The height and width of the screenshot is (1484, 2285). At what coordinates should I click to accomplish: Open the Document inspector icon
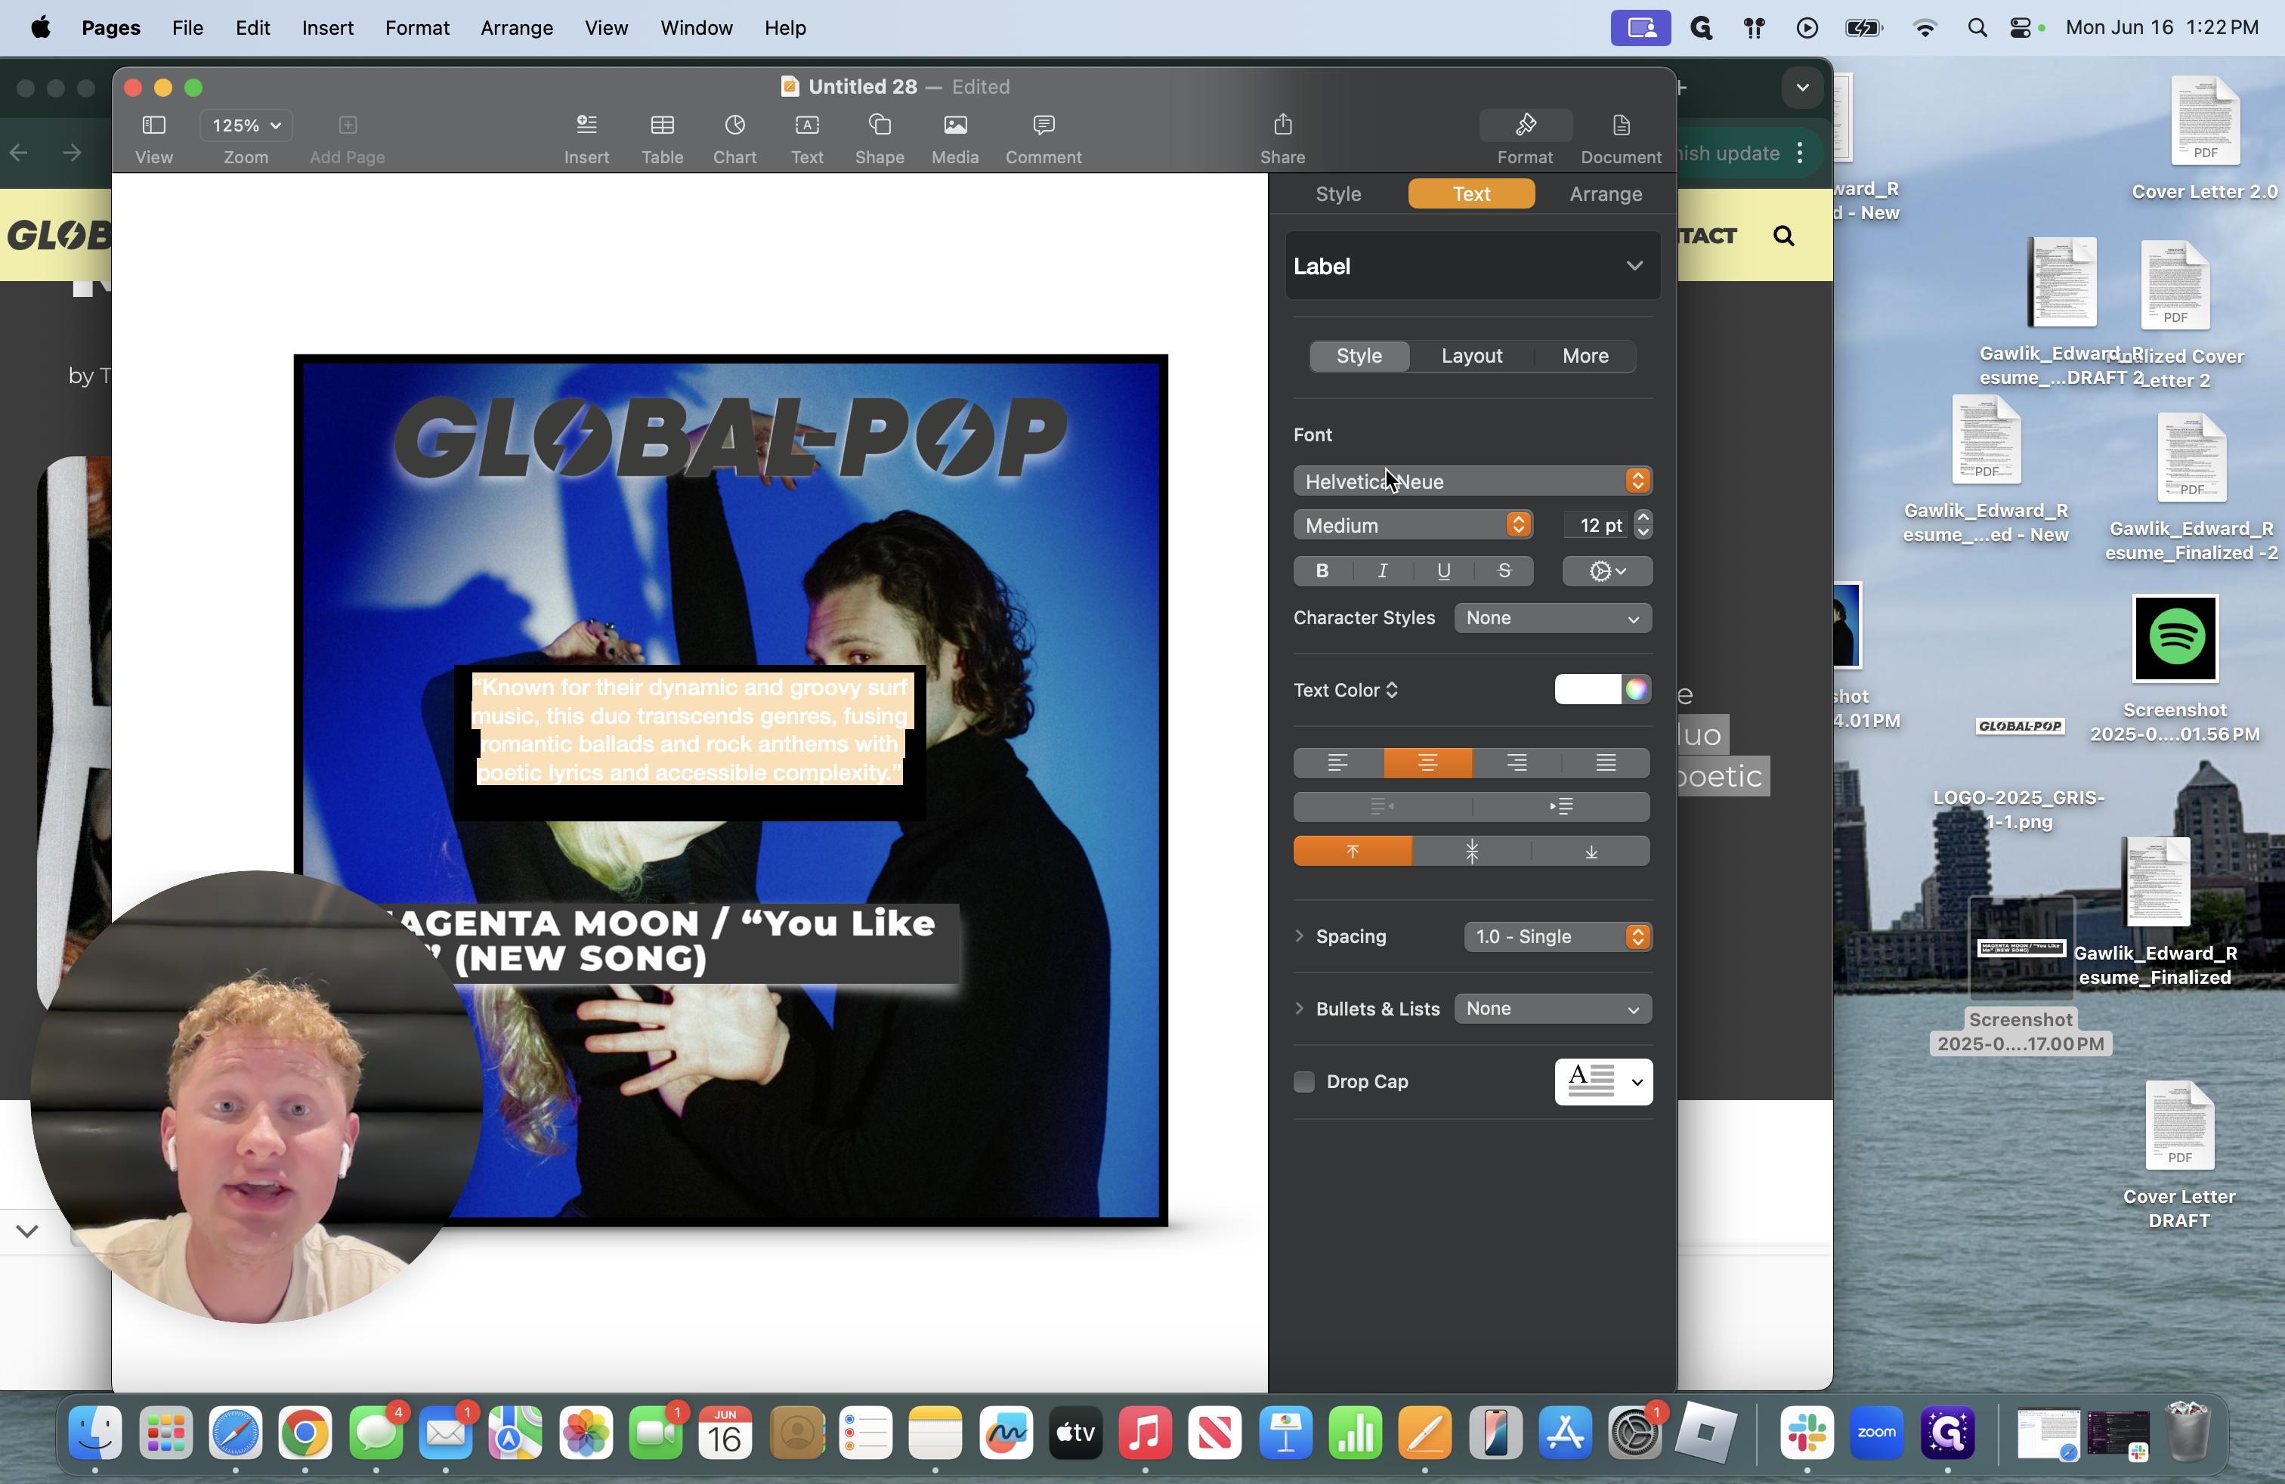tap(1621, 125)
